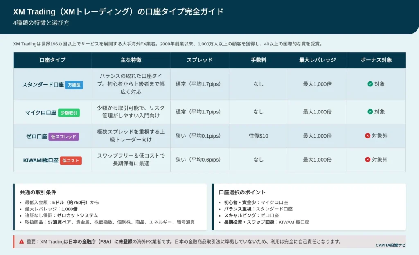Image resolution: width=419 pixels, height=255 pixels.
Task: Click bullet 取扱商品：57通貨ペア
Action: [110, 222]
